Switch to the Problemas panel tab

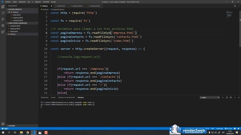pyautogui.click(x=44, y=97)
